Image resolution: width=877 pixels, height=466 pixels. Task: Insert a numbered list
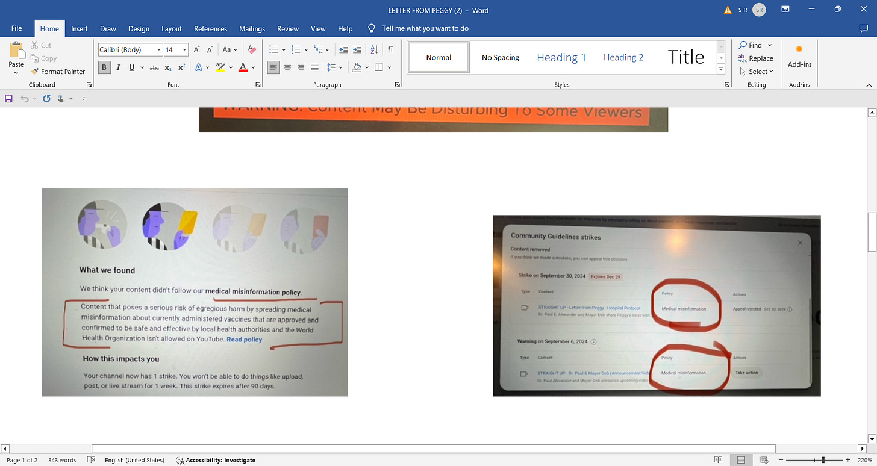coord(295,49)
